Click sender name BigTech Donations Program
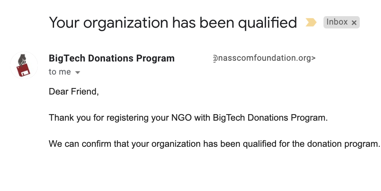 (112, 58)
